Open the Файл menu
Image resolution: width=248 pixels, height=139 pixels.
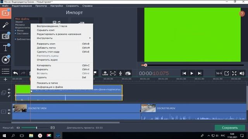pyautogui.click(x=5, y=6)
